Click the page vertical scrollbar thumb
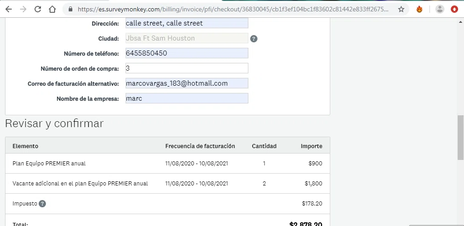This screenshot has width=464, height=226. (x=461, y=138)
